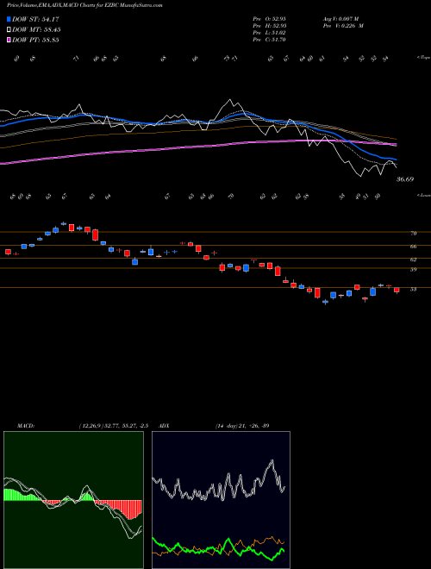Click the 'Pre V: 0.226 M' value

click(x=343, y=26)
